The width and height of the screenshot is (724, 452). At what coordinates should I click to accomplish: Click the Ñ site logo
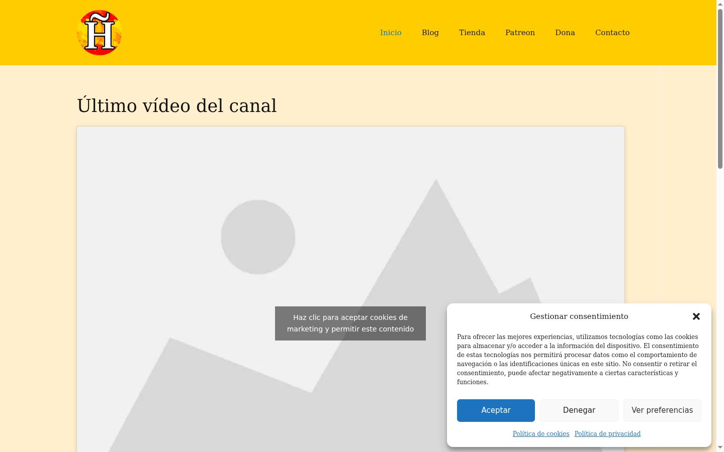[100, 33]
